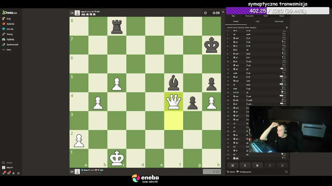Open the Czat chat tab
Viewport: 332px width, 186px height.
tap(257, 21)
